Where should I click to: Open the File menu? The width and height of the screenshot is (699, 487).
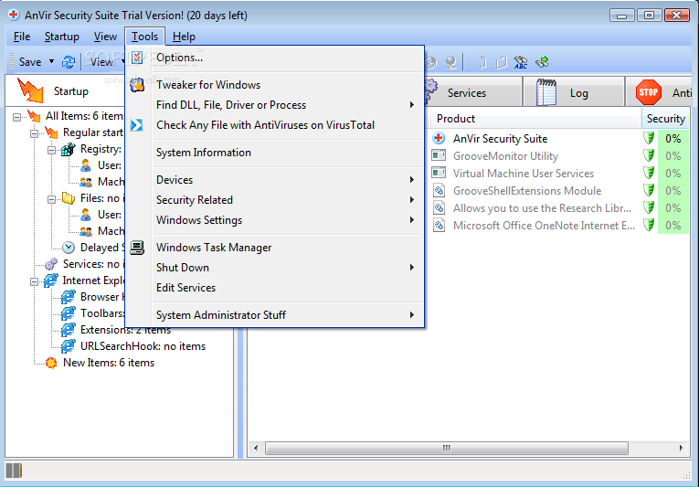coord(22,37)
